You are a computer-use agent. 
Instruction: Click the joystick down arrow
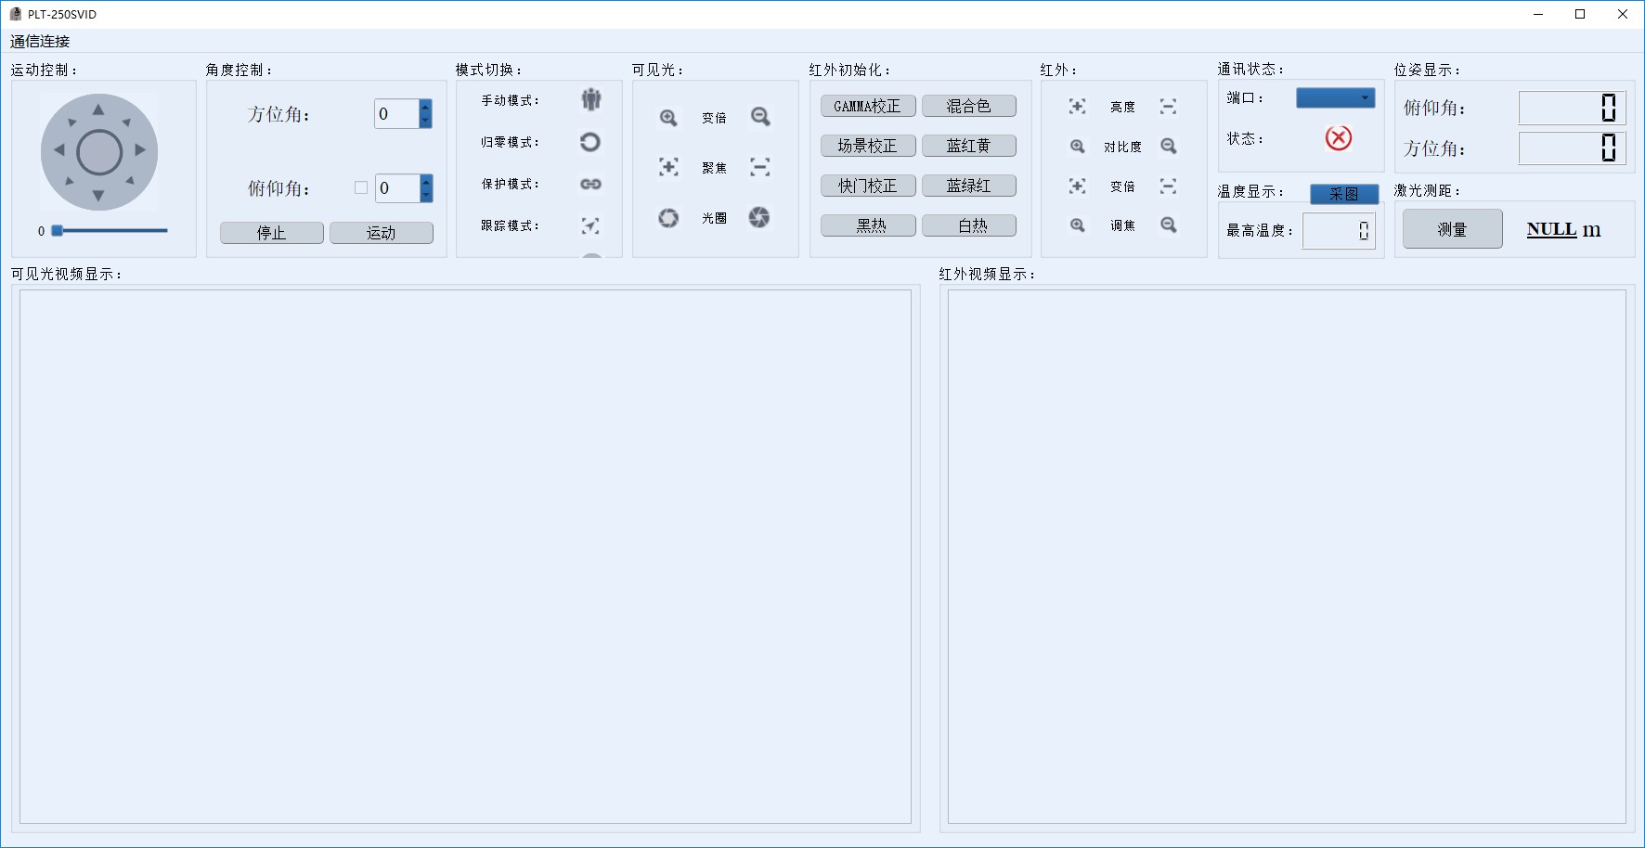(98, 196)
